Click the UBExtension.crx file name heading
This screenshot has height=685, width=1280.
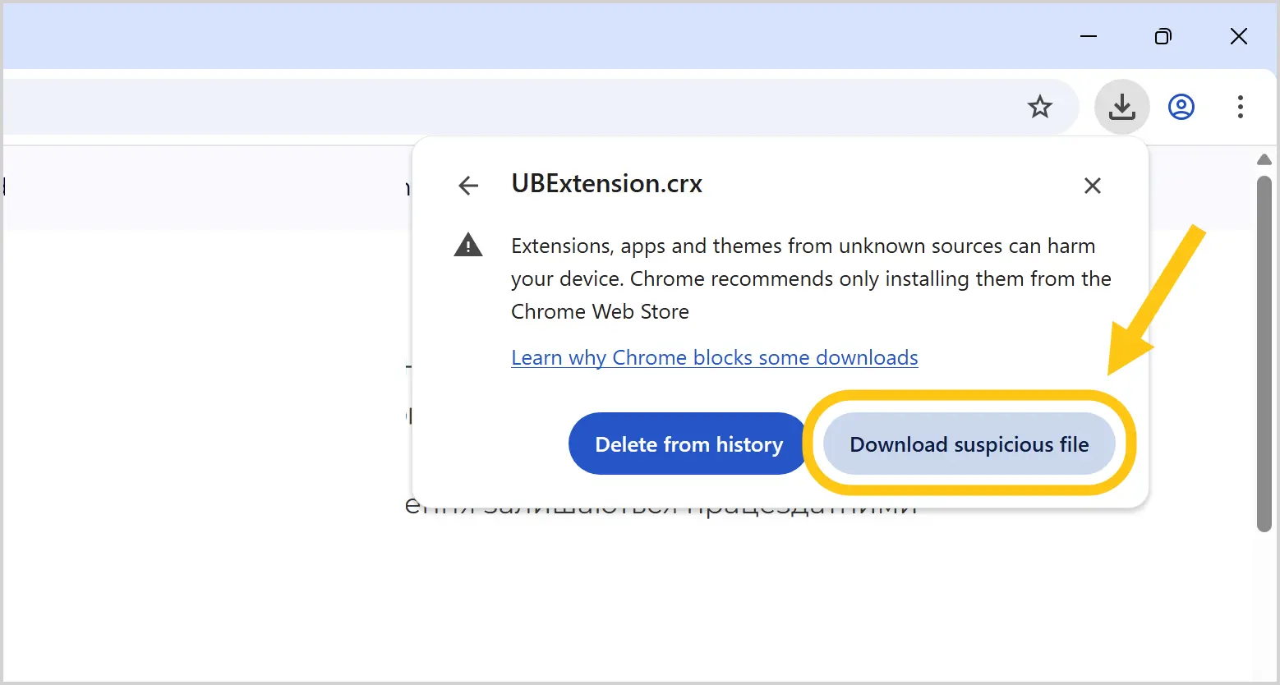point(606,183)
